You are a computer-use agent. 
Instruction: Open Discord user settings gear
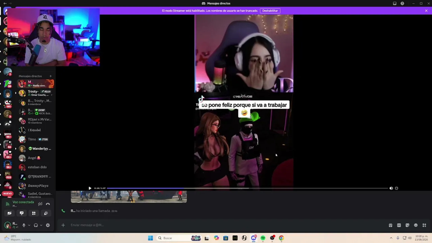pos(48,225)
